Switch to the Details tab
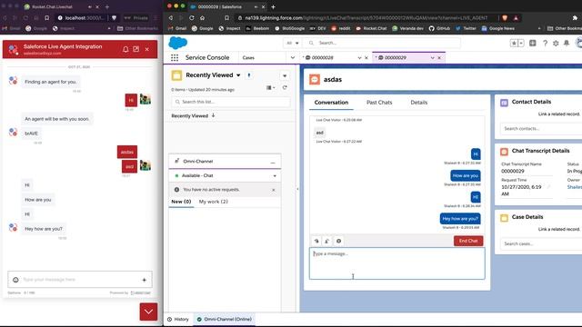The image size is (582, 327). pyautogui.click(x=418, y=103)
